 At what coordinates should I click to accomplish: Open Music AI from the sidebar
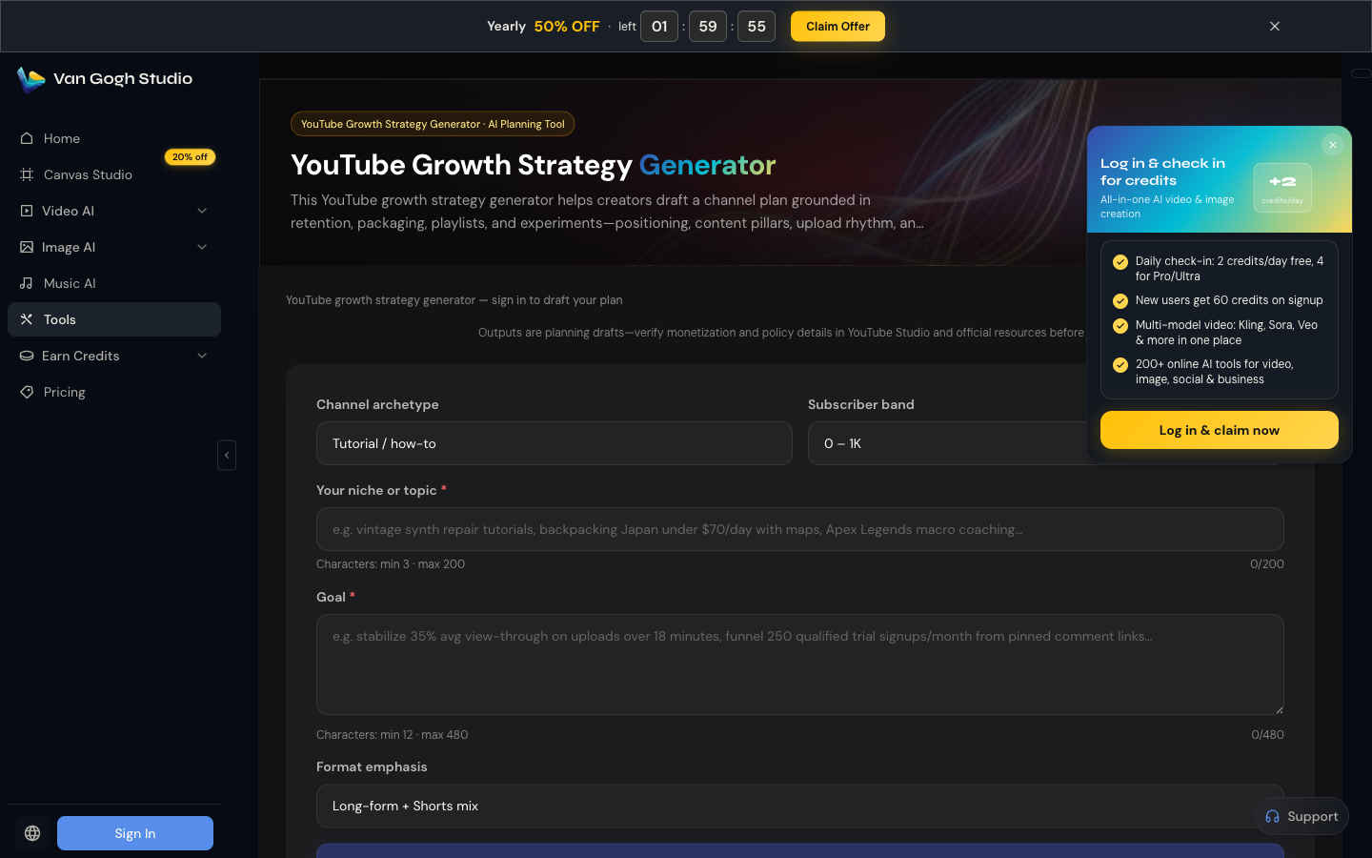point(114,283)
